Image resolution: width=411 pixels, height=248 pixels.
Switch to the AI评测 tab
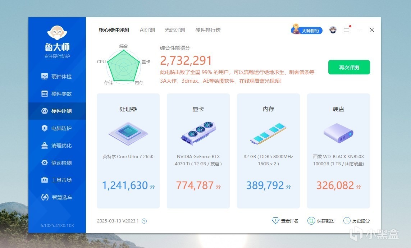(147, 30)
